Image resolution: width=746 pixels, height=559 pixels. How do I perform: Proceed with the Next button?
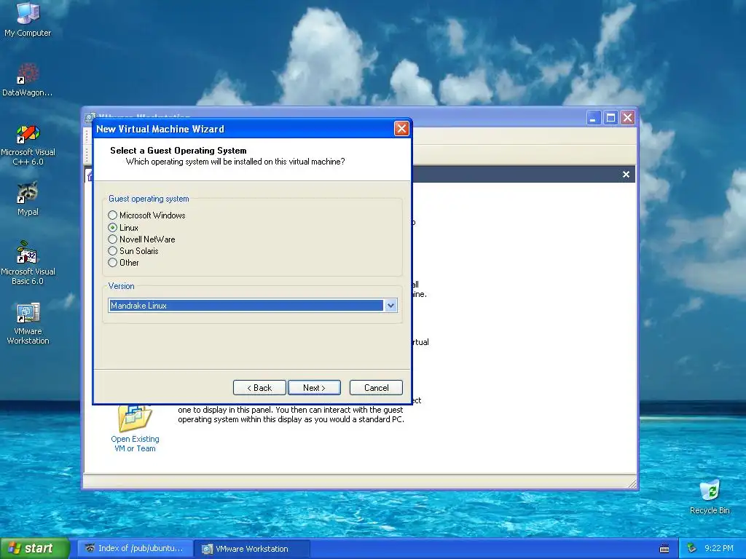coord(314,388)
